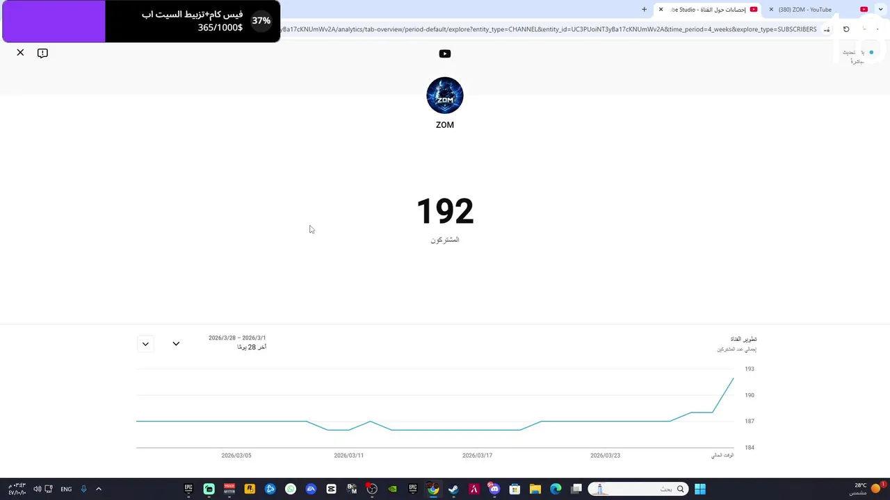Switch the ENG input language
Screen dimensions: 890x500
[x=66, y=489]
